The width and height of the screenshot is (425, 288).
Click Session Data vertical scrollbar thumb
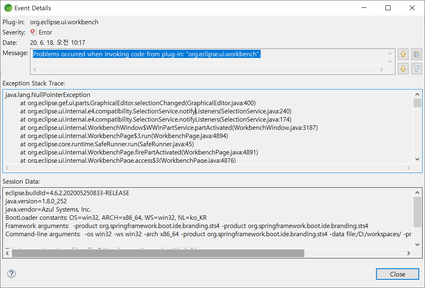coord(417,212)
